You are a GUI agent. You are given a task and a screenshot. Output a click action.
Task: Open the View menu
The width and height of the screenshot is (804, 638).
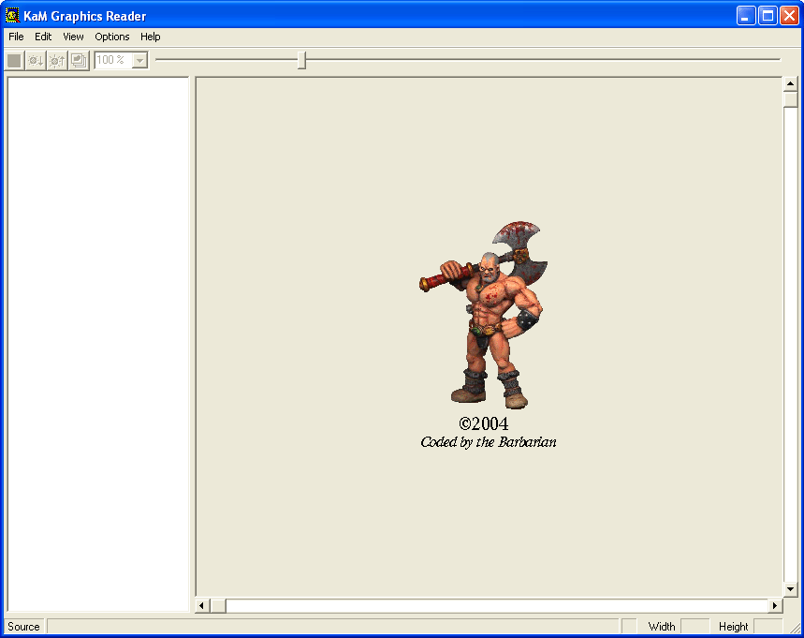(x=73, y=37)
